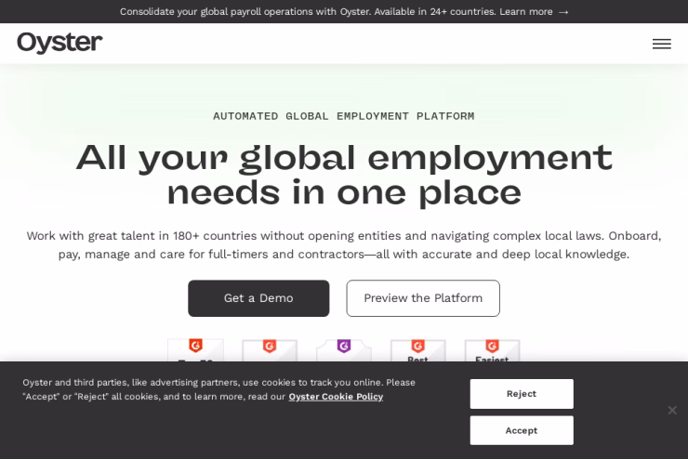The width and height of the screenshot is (688, 459).
Task: Click the Oyster logo
Action: (x=60, y=43)
